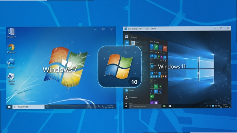The image size is (237, 133).
Task: Click the central Windows logo tile with the 10 badge
Action: tap(120, 67)
